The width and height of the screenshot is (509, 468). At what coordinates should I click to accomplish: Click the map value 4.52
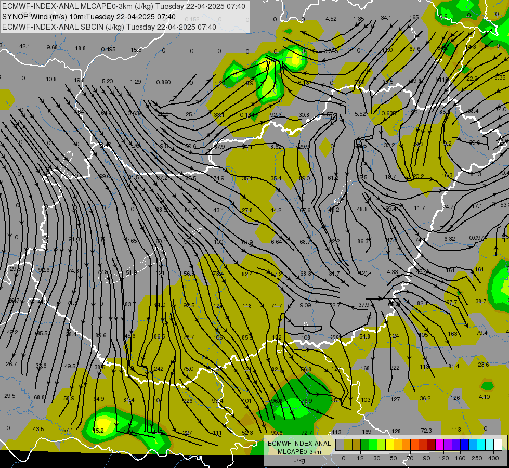pyautogui.click(x=331, y=19)
